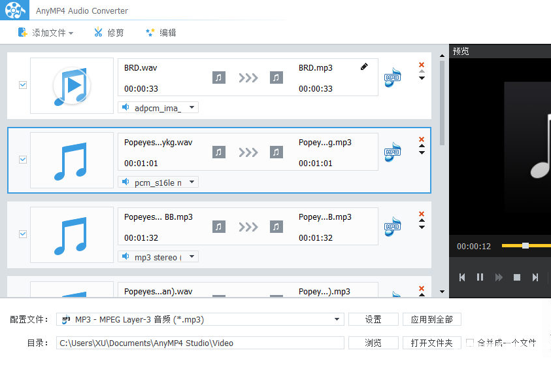Play the BRD.wav thumbnail preview
551x365 pixels.
pos(72,86)
